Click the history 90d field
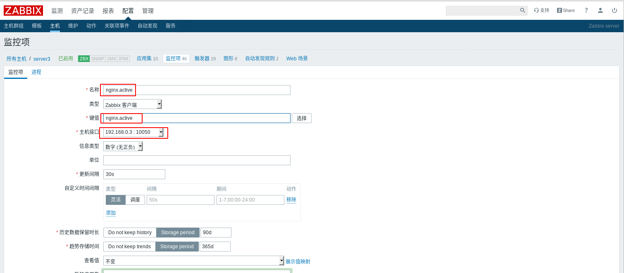The width and height of the screenshot is (624, 273). click(x=216, y=233)
